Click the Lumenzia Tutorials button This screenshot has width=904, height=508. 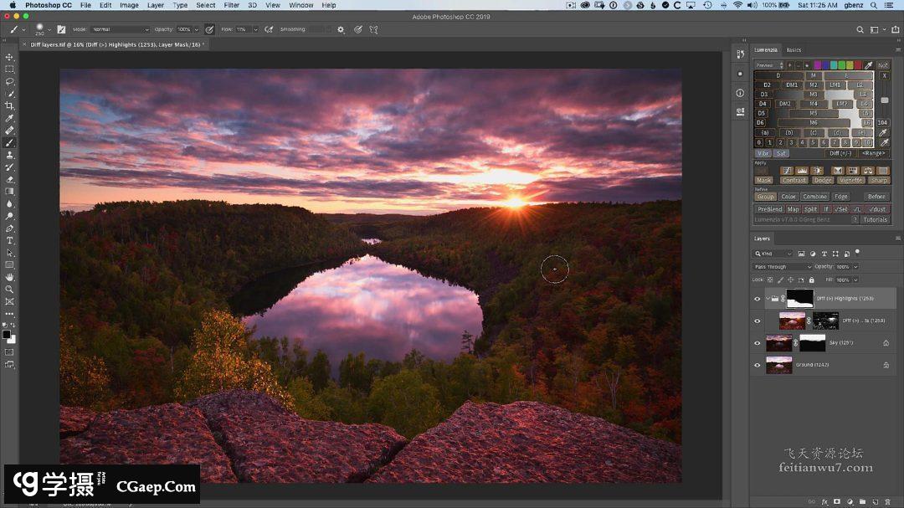876,220
